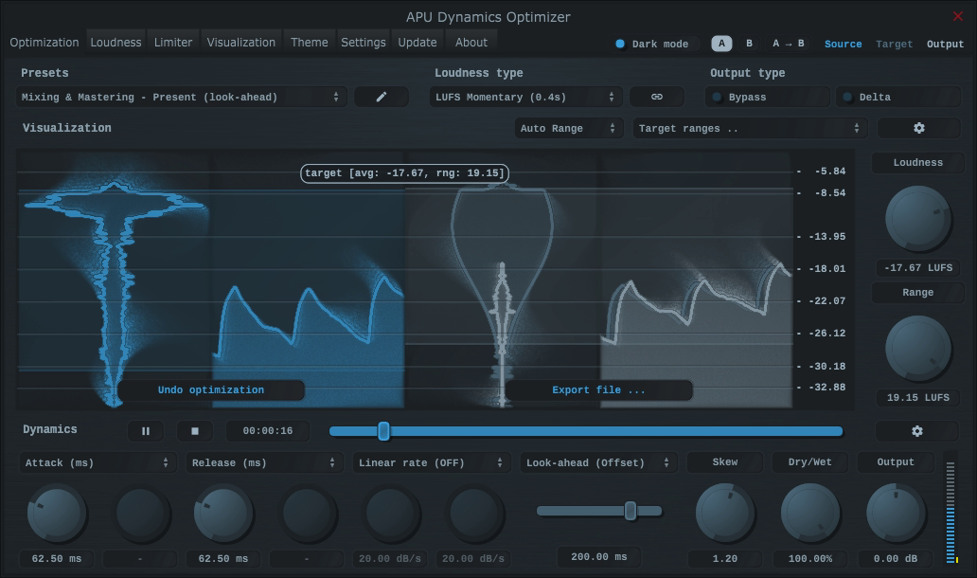Select A state slot
977x578 pixels.
click(721, 43)
